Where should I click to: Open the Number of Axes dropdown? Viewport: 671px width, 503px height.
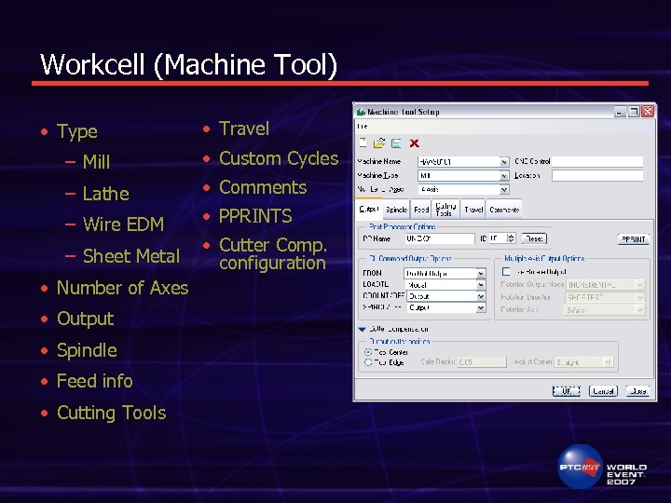click(504, 189)
